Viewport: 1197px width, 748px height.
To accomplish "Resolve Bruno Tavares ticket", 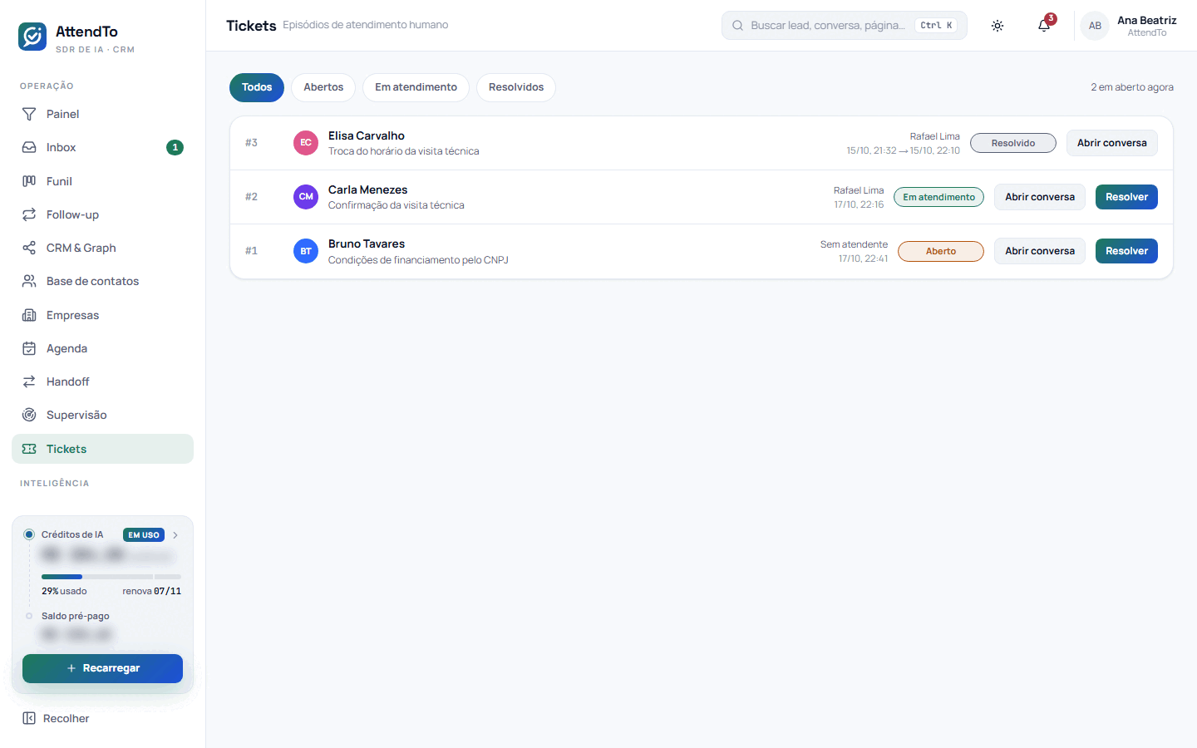I will [x=1126, y=251].
